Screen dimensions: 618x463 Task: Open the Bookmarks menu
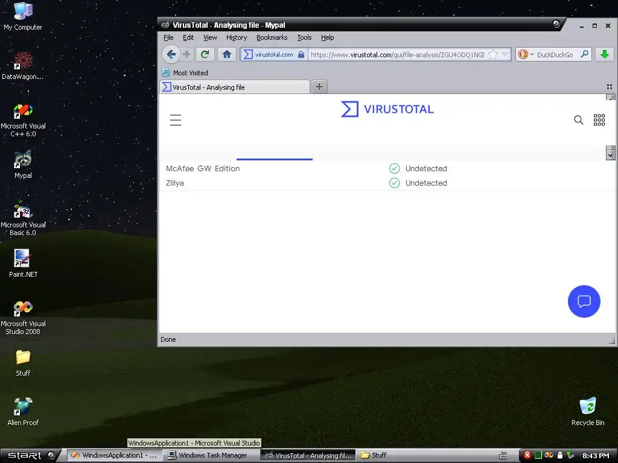tap(272, 37)
